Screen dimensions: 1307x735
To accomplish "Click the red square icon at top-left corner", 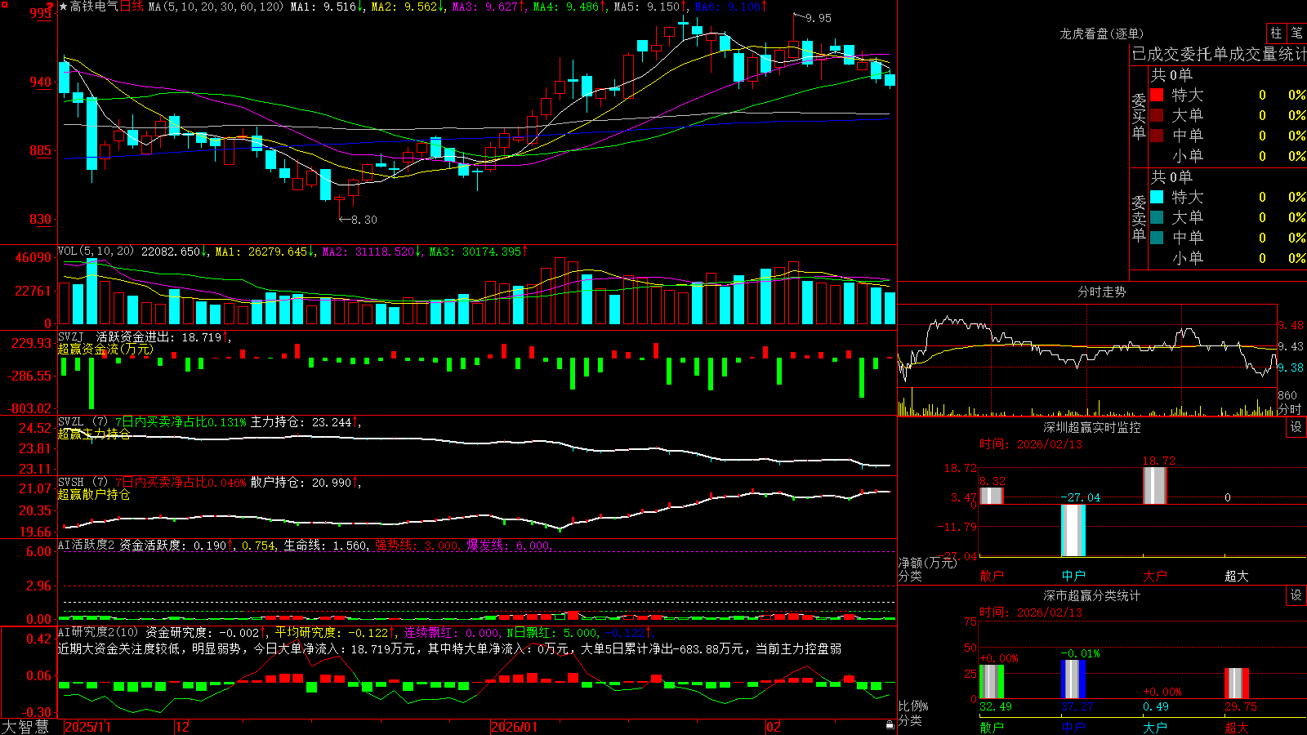I will click(x=4, y=5).
